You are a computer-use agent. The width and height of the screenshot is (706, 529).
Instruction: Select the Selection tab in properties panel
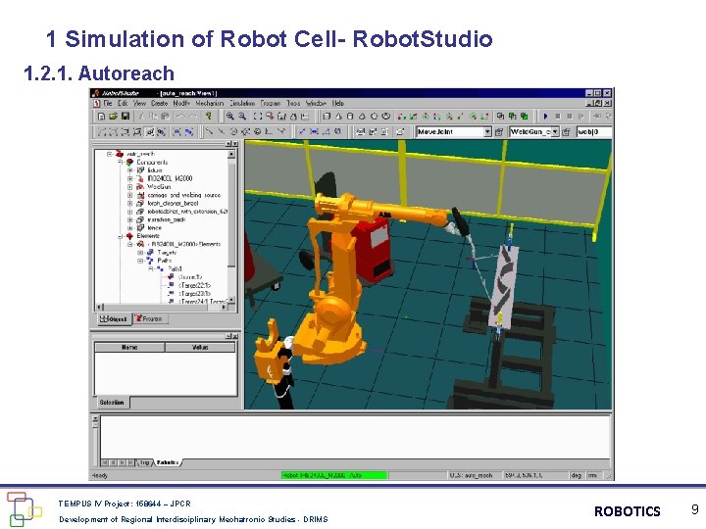tap(112, 403)
